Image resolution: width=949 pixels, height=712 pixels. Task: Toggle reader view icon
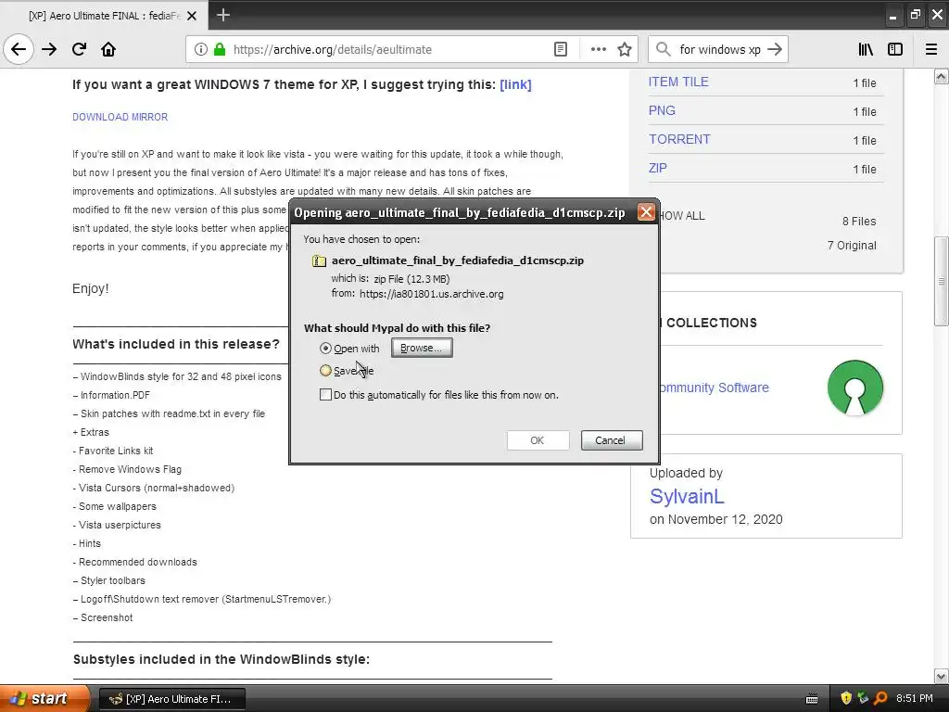pos(561,50)
